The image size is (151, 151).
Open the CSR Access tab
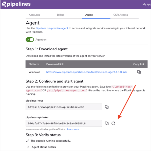pyautogui.click(x=121, y=15)
